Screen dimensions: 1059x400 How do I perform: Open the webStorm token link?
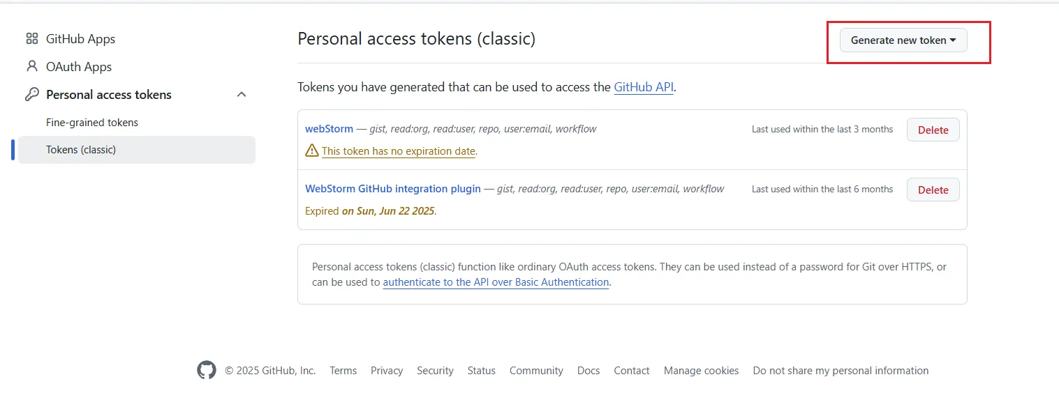tap(329, 129)
